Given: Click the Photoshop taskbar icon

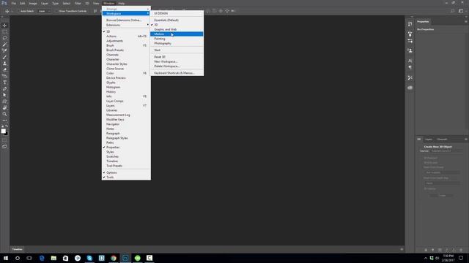Looking at the screenshot, I should pyautogui.click(x=125, y=258).
